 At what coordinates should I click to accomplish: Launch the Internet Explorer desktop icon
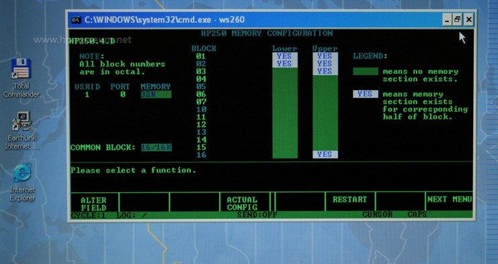click(x=22, y=183)
